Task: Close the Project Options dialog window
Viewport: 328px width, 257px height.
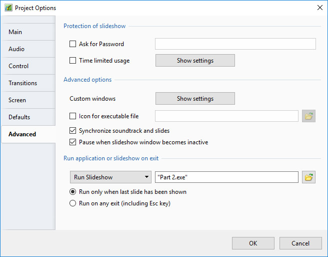Action: coord(319,8)
